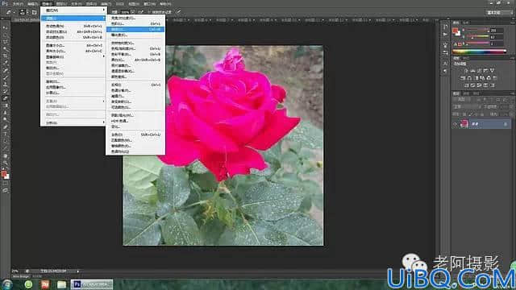Open the green browser icon in taskbar

tap(29, 284)
